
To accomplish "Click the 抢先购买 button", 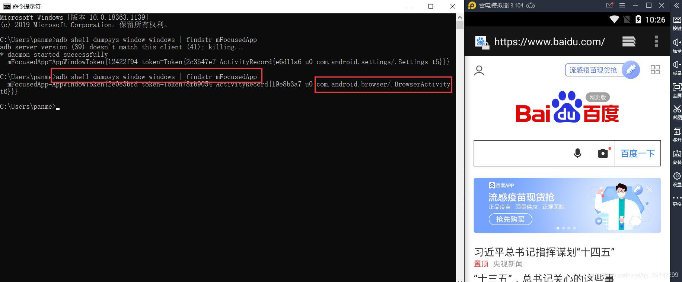I will coord(510,219).
